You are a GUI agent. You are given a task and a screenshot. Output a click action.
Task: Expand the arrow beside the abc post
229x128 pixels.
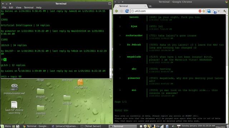tap(120, 69)
